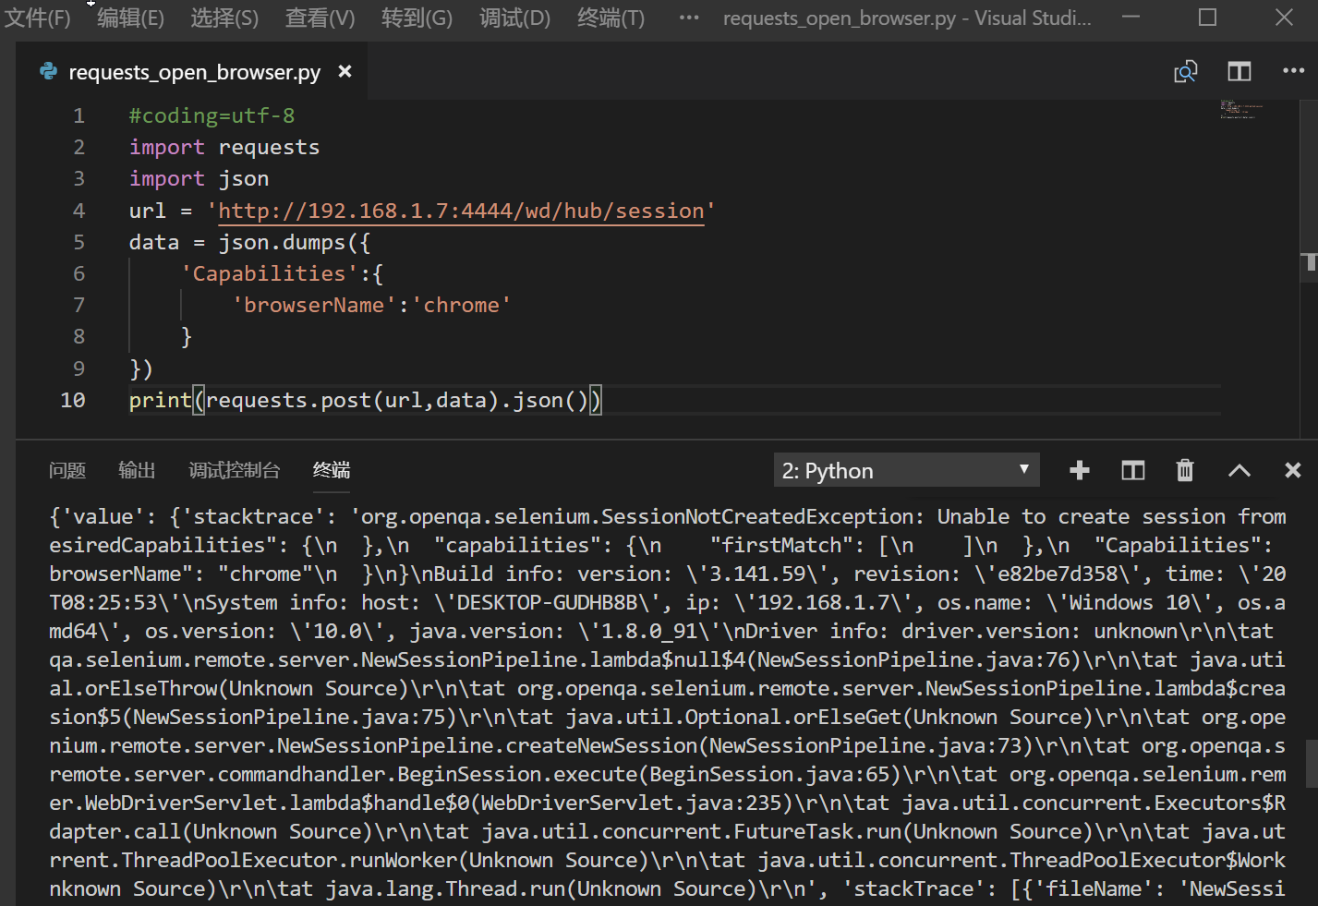Click the terminal vertical scrollbar thumb
Screen dimensions: 1318x906
pos(1312,762)
